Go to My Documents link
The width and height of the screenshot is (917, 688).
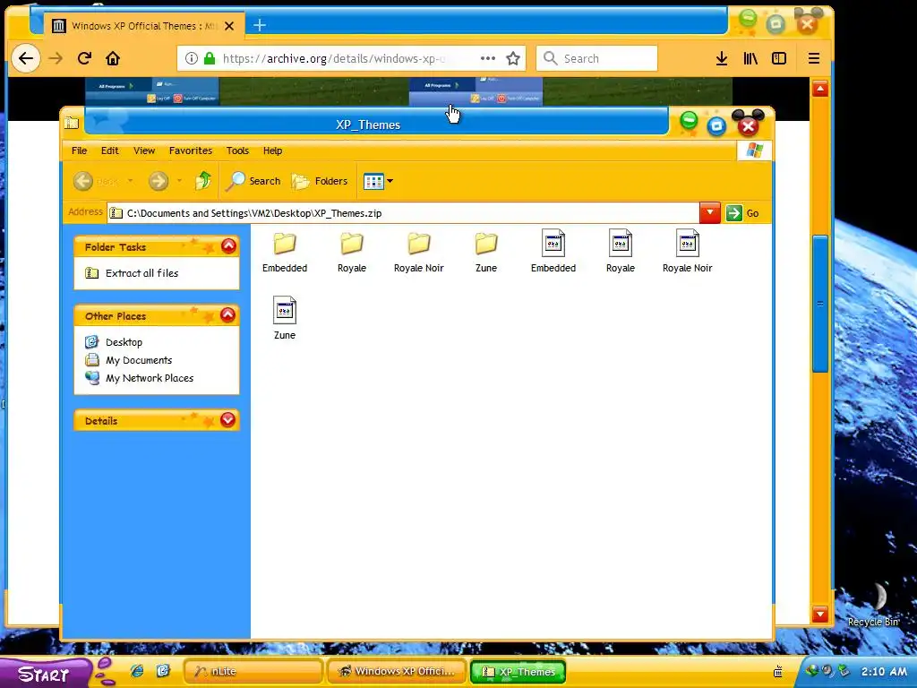click(129, 360)
